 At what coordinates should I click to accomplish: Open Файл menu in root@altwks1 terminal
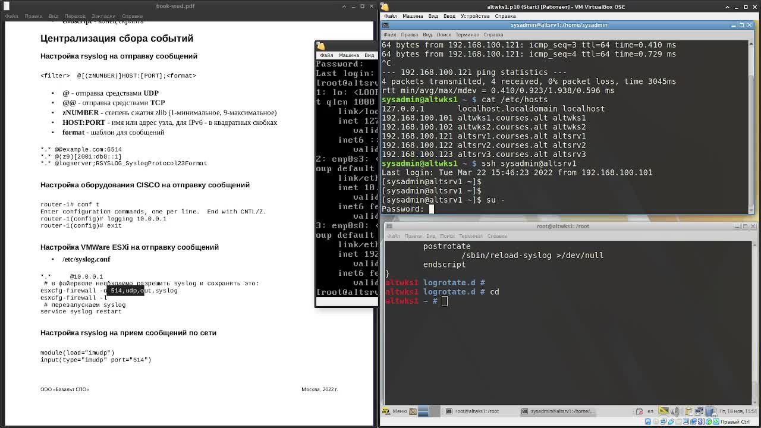[394, 236]
